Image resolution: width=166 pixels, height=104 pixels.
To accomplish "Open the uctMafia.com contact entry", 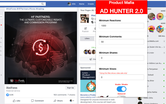I will click(x=153, y=41).
